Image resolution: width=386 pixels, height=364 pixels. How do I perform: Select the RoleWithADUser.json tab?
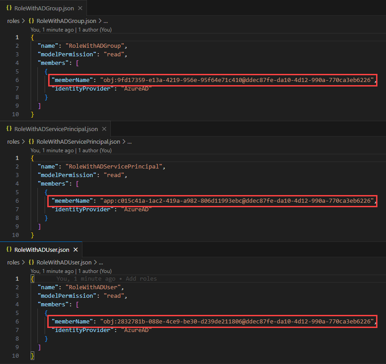[41, 250]
